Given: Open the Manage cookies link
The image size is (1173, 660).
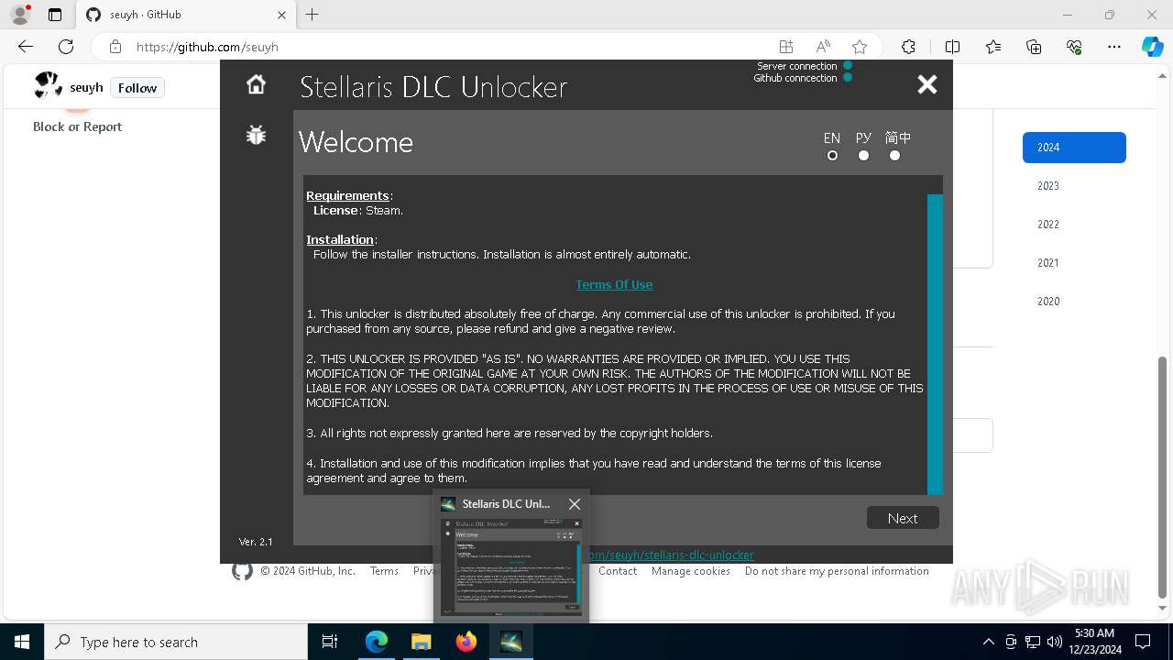Looking at the screenshot, I should pos(691,571).
